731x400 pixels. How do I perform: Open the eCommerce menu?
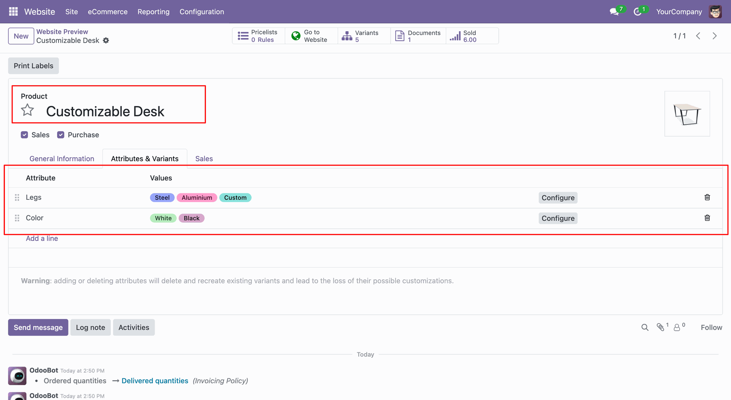108,12
